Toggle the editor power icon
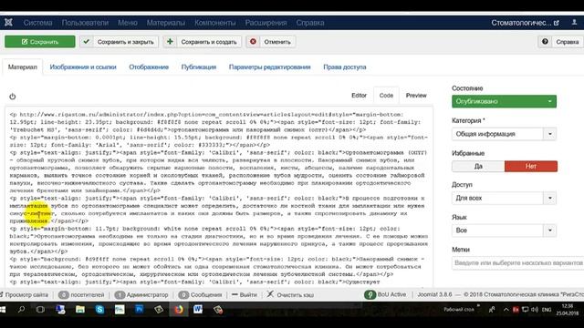 click(12, 97)
